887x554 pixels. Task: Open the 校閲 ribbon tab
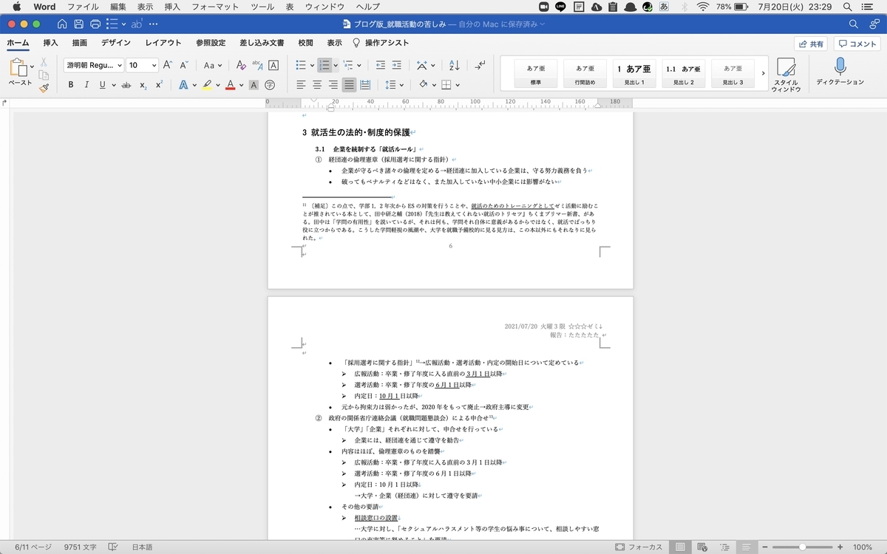(305, 44)
